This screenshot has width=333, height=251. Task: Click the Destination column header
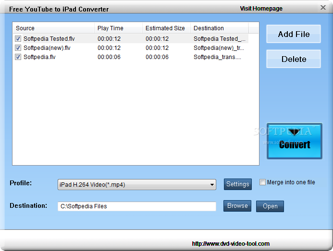point(220,28)
